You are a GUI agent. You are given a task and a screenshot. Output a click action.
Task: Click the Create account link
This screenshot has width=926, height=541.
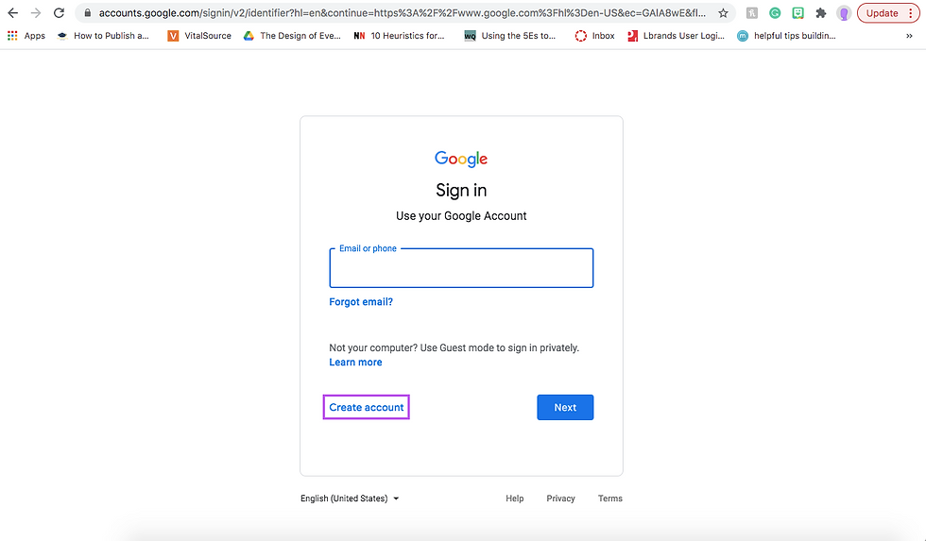pos(367,407)
